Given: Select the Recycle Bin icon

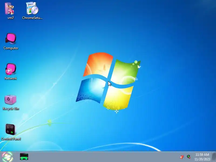Looking at the screenshot, I should pyautogui.click(x=11, y=100).
